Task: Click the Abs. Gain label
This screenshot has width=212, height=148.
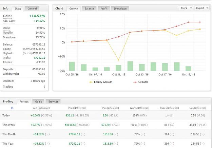Action: pyautogui.click(x=9, y=21)
